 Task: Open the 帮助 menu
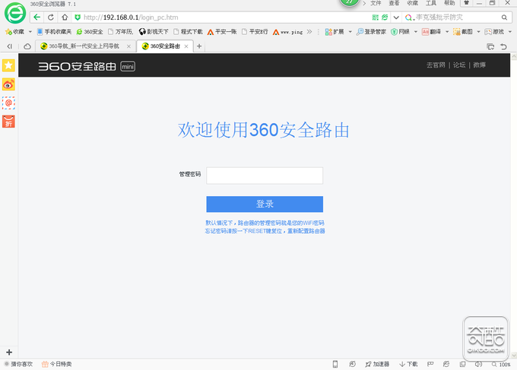pos(449,3)
